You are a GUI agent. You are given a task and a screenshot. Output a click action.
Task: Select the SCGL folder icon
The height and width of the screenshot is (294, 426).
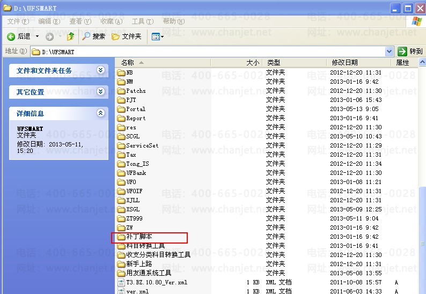121,136
